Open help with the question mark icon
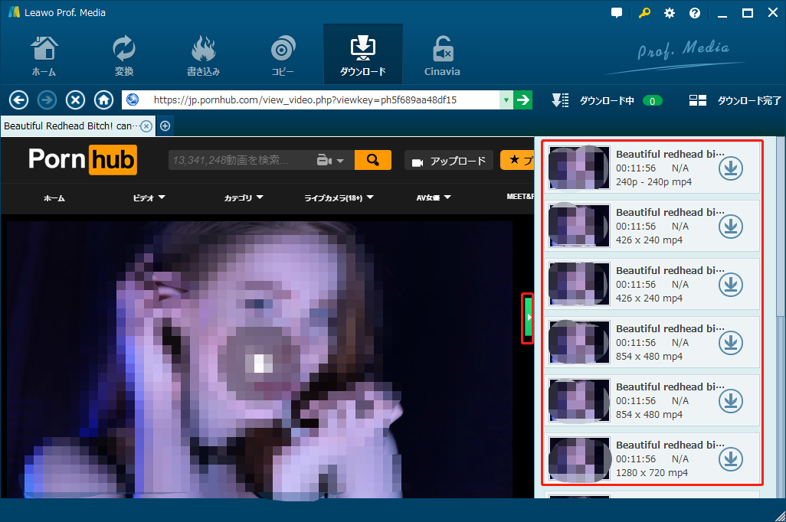 [694, 13]
